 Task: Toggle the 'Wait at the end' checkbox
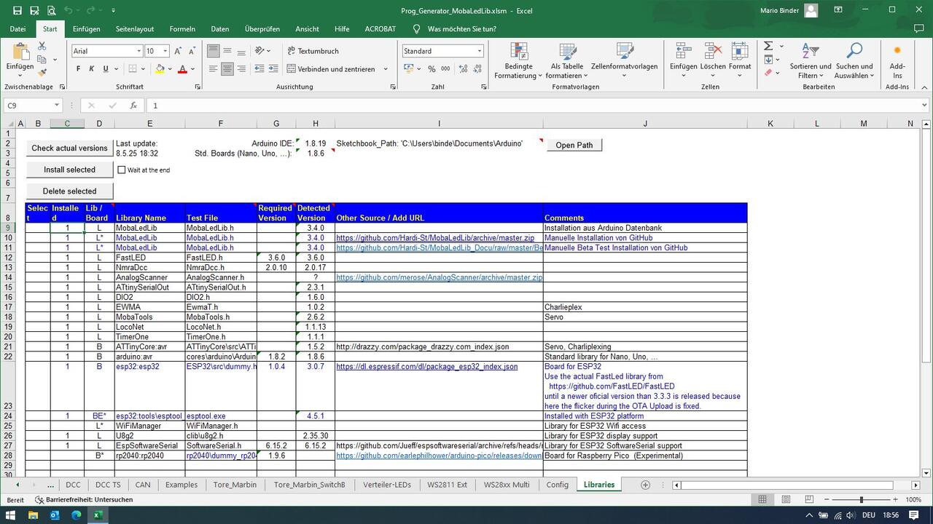coord(122,170)
